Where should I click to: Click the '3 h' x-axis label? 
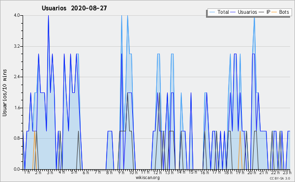pos(50,172)
